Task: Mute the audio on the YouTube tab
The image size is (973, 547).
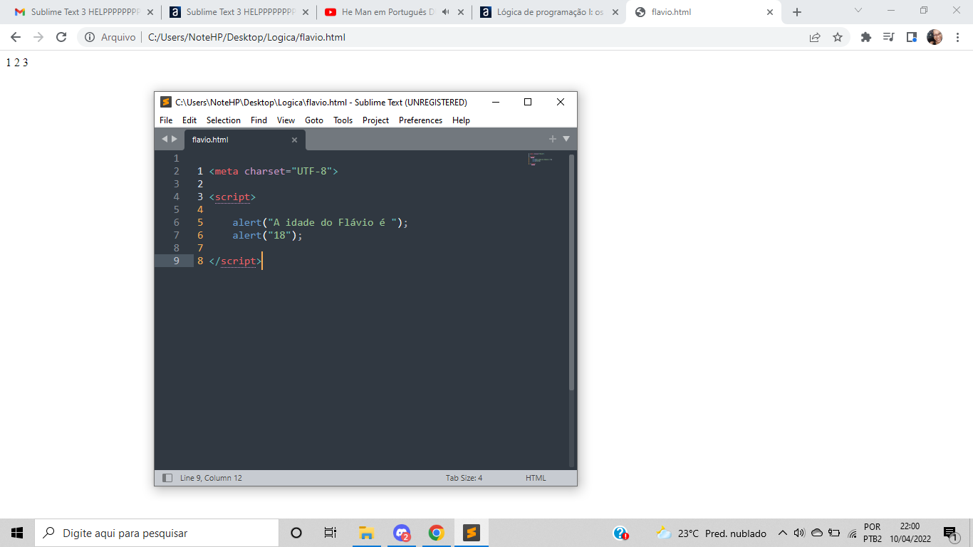Action: [445, 12]
